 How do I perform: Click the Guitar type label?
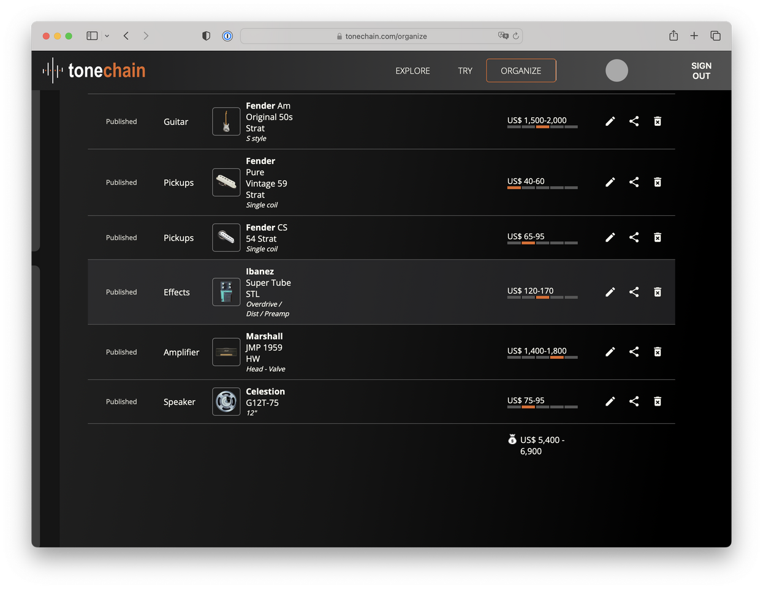click(x=176, y=122)
